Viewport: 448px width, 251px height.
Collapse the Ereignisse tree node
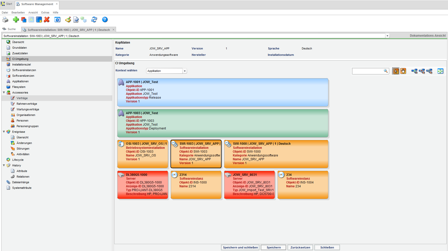click(x=4, y=132)
